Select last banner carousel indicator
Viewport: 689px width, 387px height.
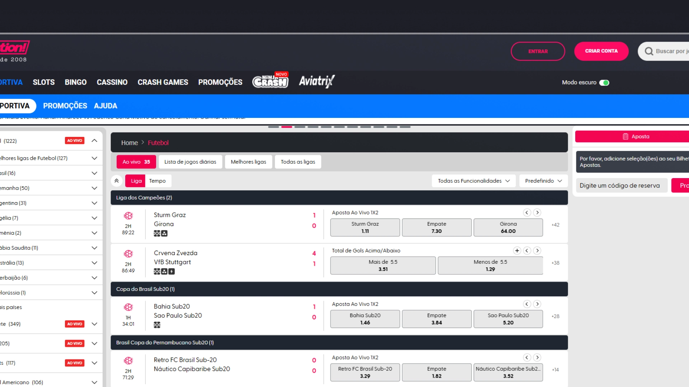coord(405,127)
